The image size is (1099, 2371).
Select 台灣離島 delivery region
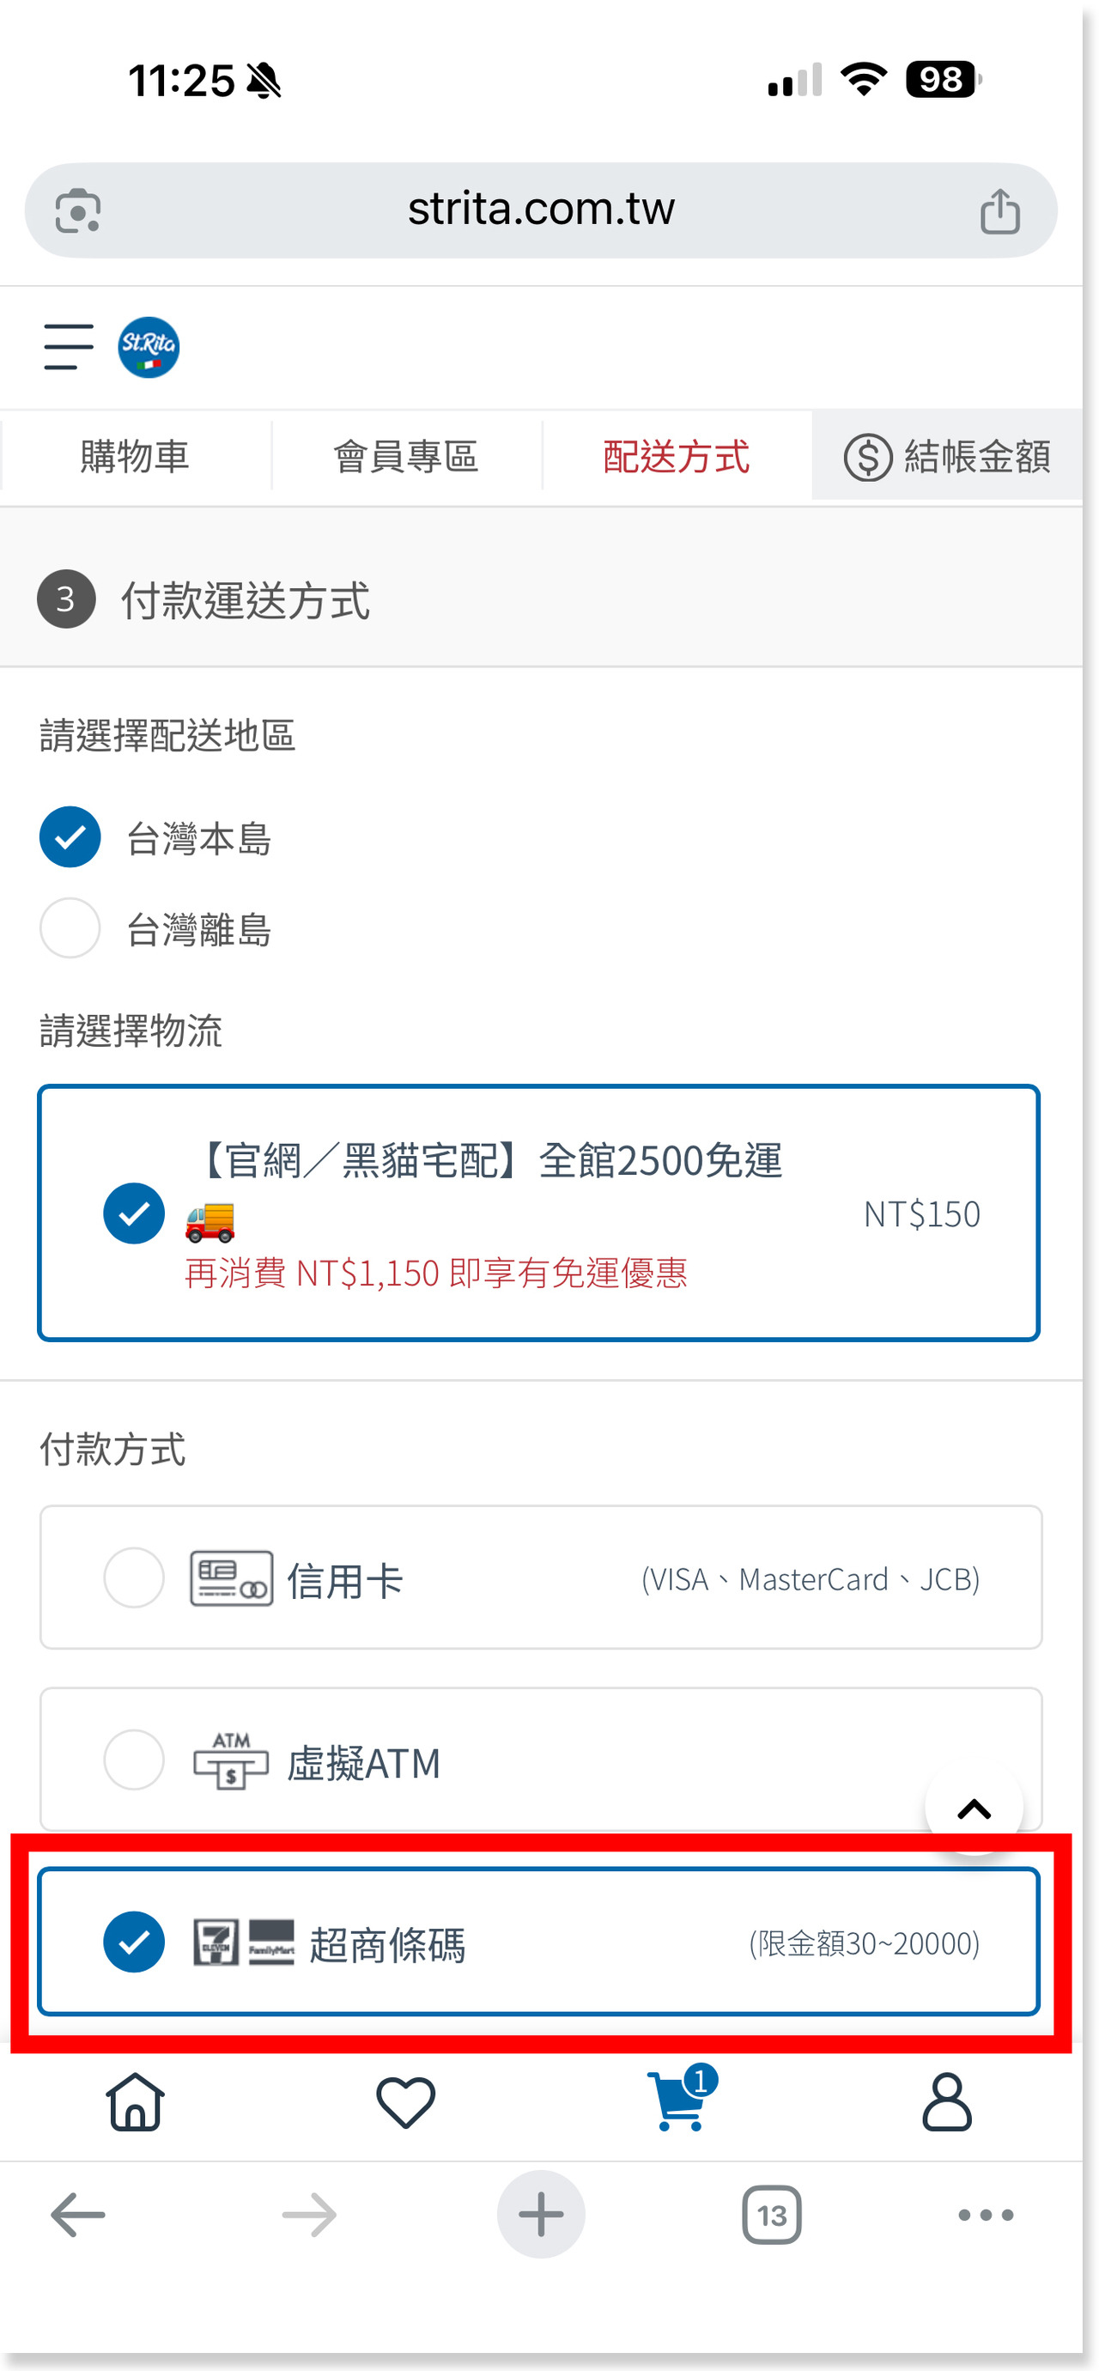pos(70,927)
